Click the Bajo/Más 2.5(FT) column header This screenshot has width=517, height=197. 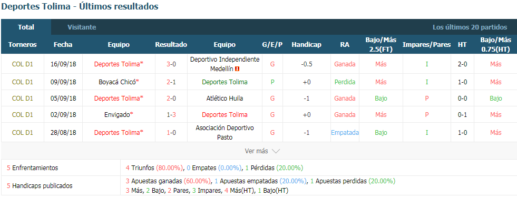point(381,45)
